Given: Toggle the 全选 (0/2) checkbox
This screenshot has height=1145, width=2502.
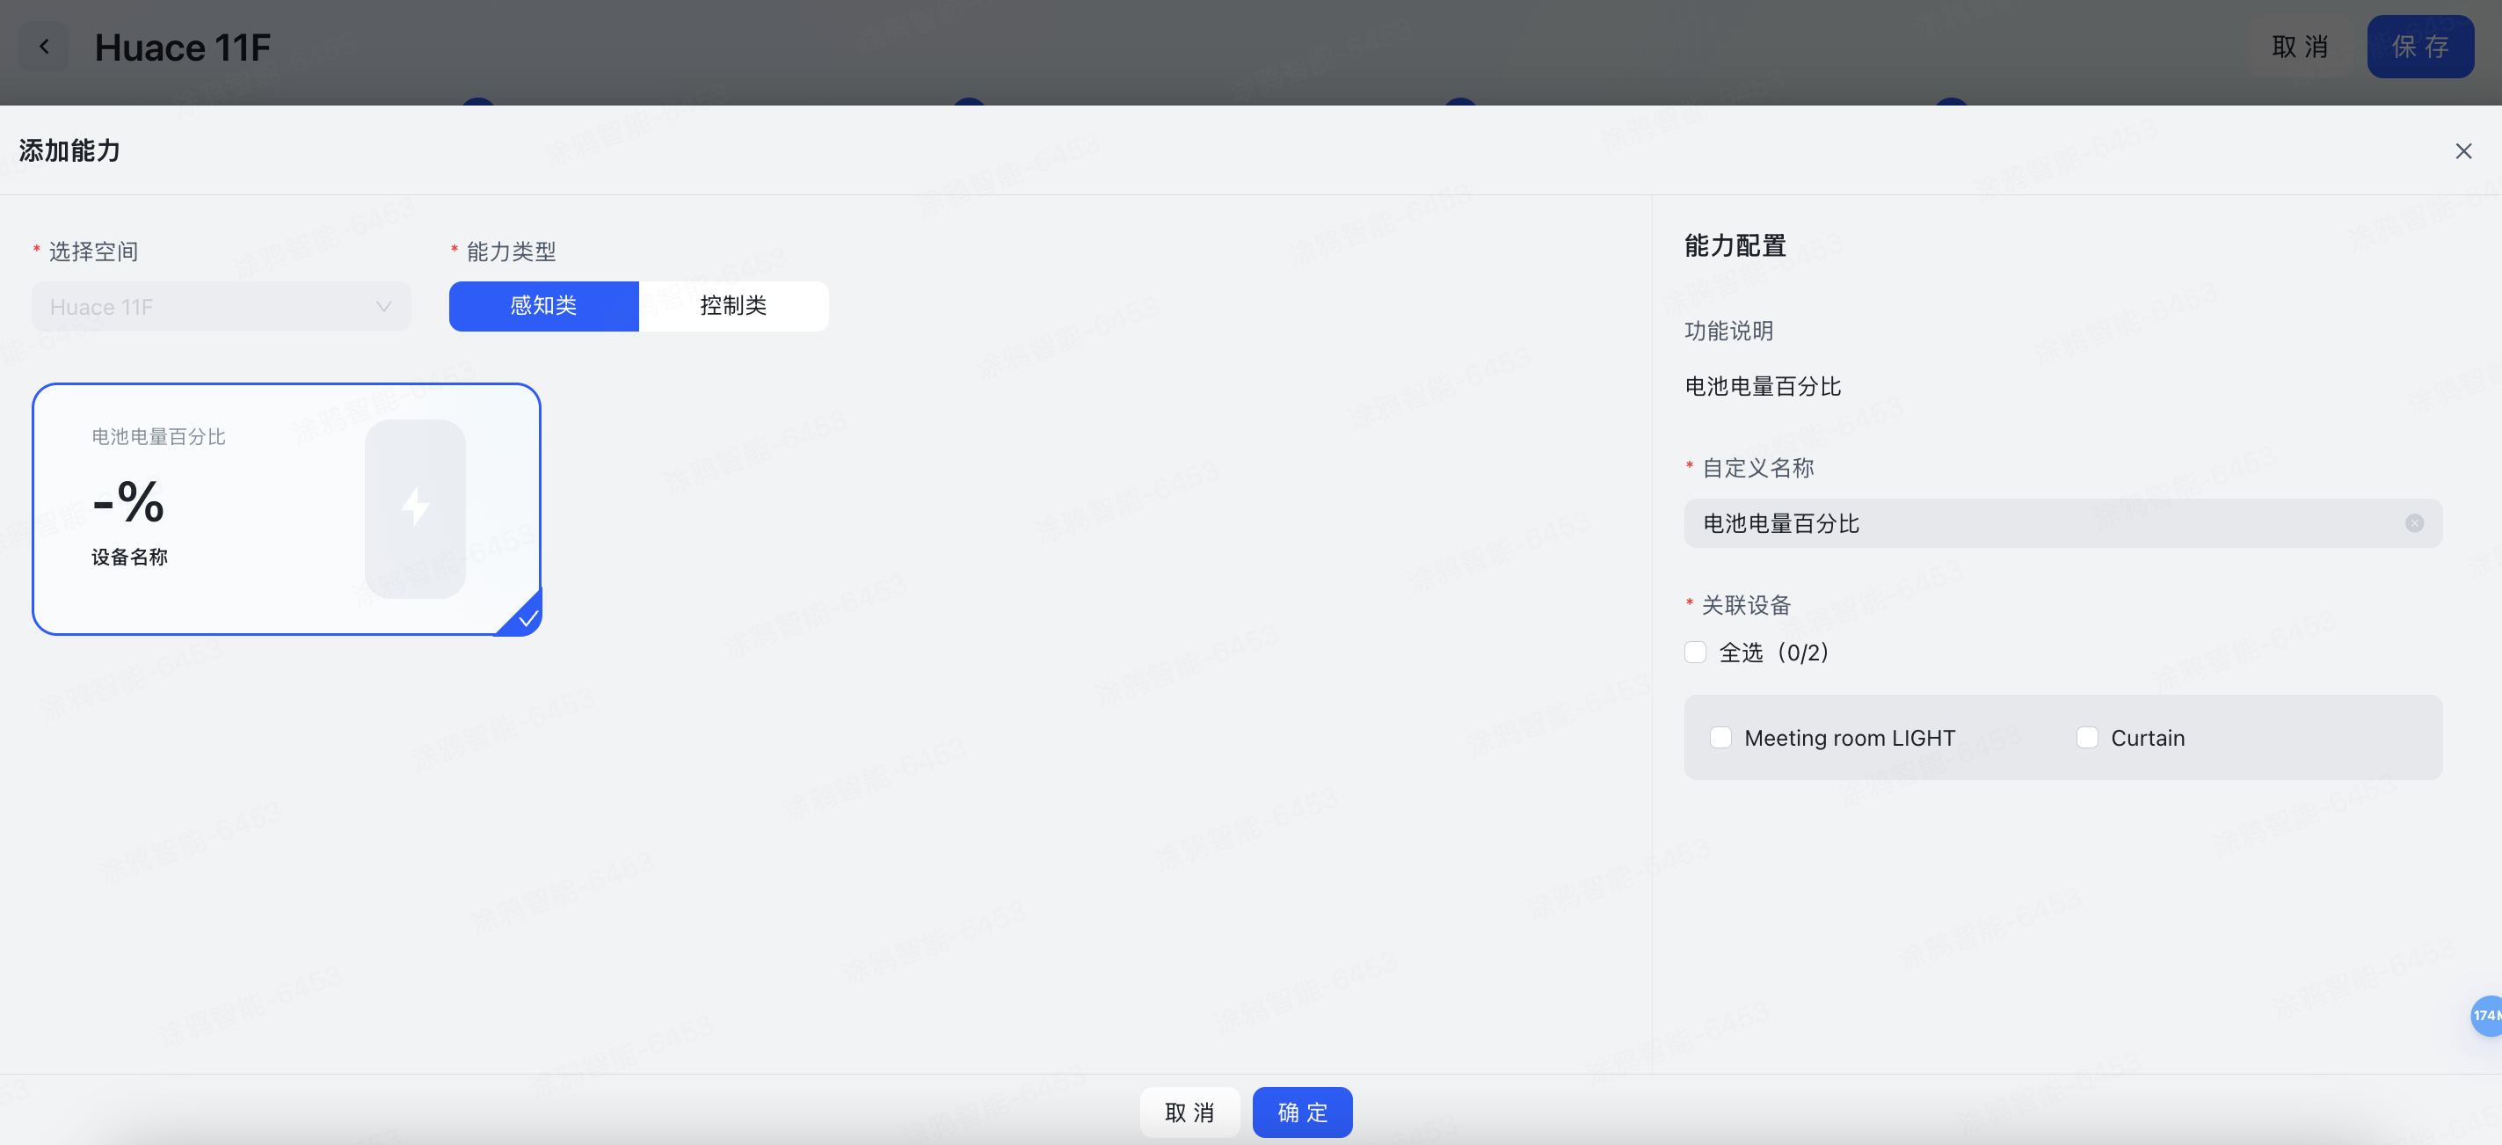Looking at the screenshot, I should pyautogui.click(x=1695, y=653).
